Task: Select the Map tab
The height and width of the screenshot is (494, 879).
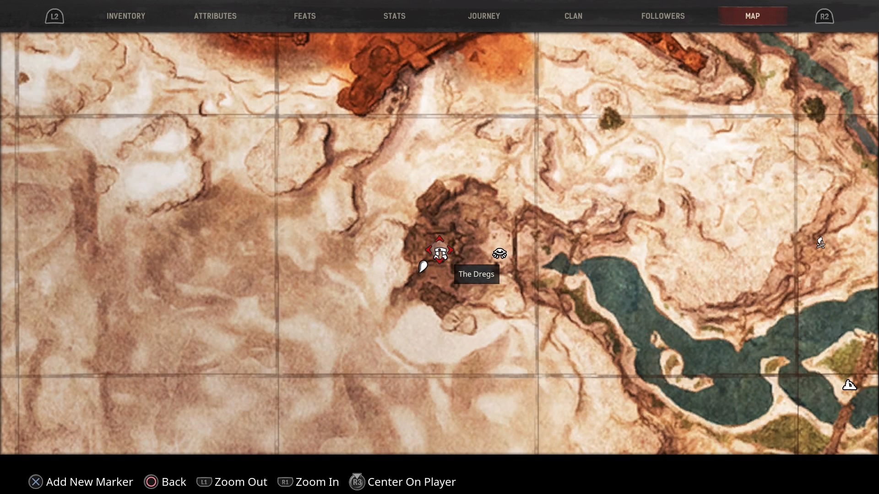Action: pos(753,16)
